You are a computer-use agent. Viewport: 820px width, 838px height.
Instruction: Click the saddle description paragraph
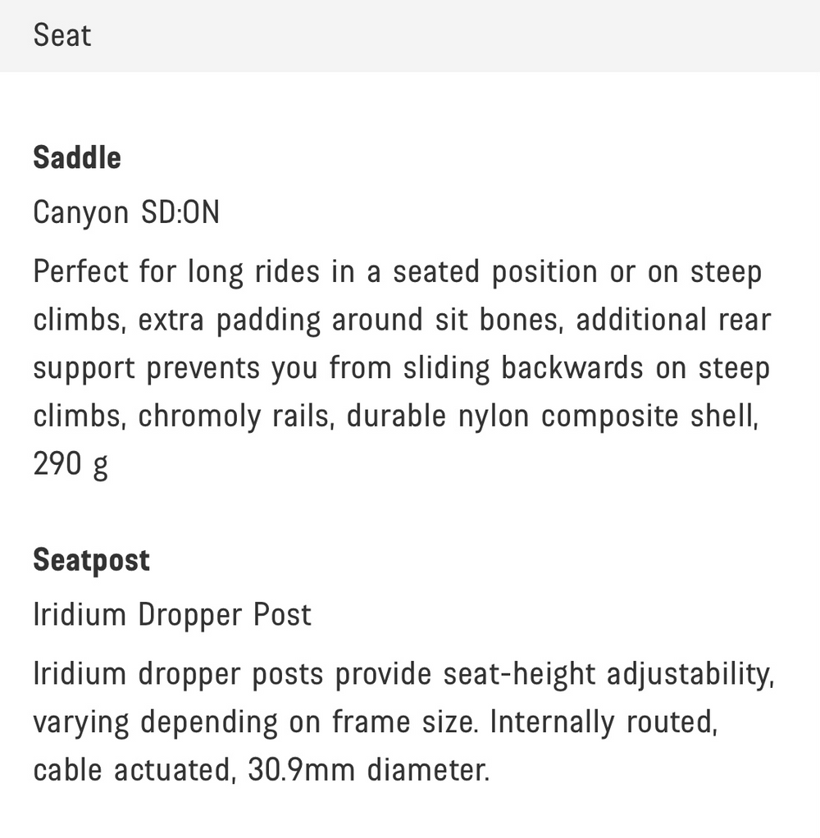(x=402, y=367)
